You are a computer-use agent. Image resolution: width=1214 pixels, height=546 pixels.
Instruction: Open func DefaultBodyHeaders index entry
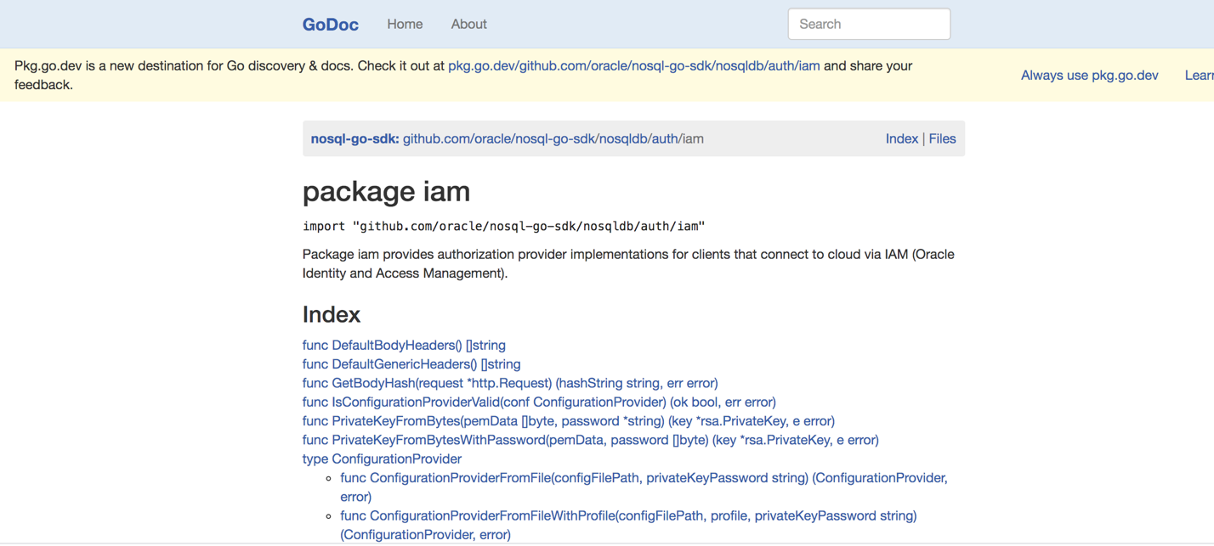(404, 346)
